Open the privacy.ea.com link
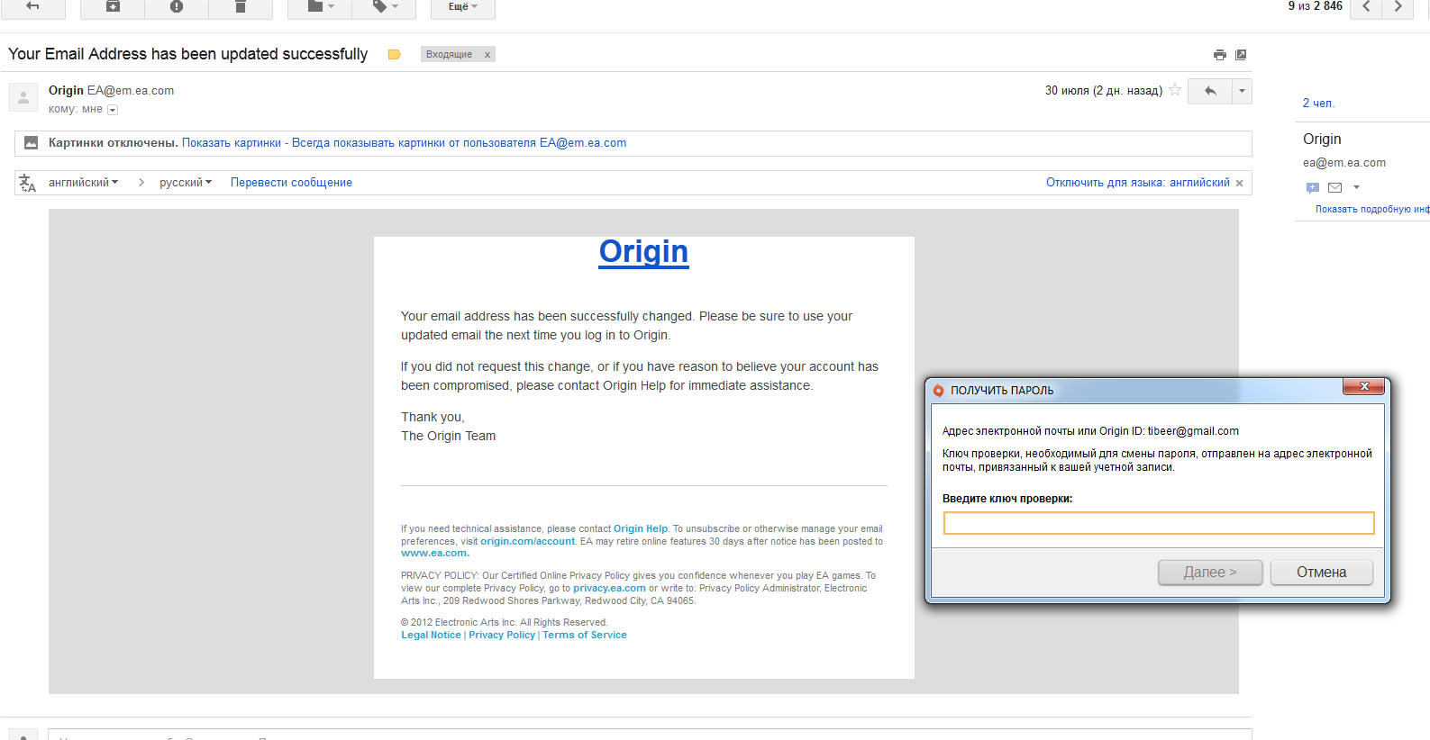 click(x=609, y=588)
